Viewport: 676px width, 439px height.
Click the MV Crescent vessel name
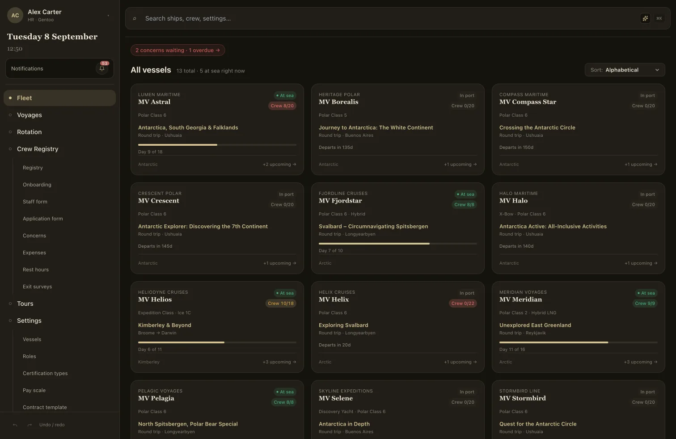click(158, 201)
